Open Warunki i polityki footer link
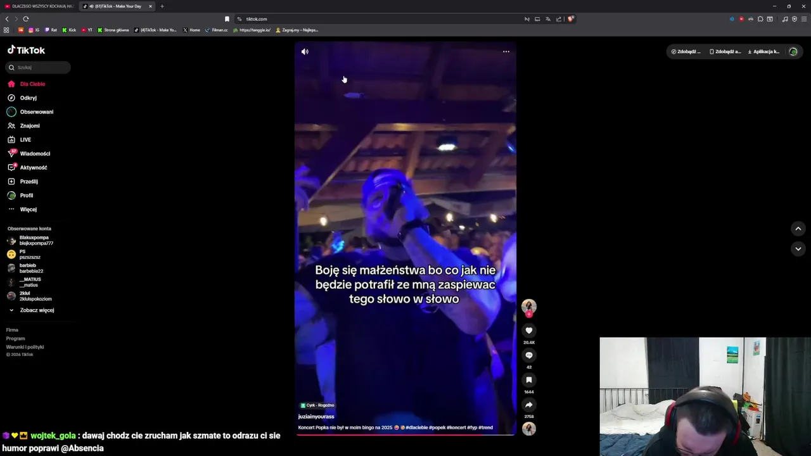811x456 pixels. click(x=25, y=347)
